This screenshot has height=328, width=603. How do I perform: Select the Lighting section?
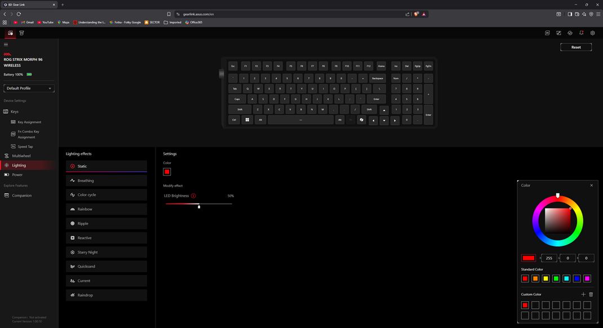[29, 165]
